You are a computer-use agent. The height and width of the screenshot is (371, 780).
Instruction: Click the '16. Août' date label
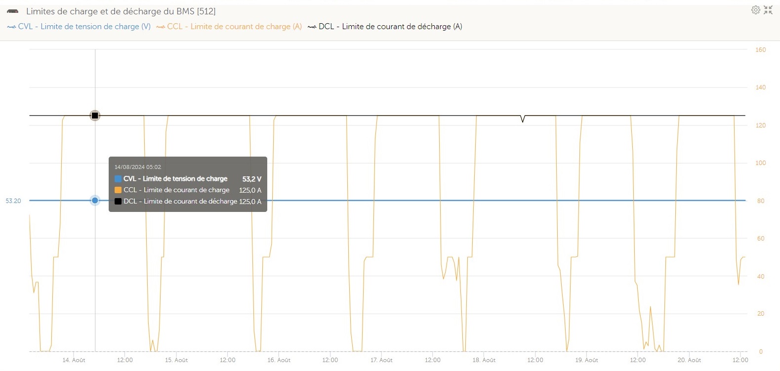point(279,360)
